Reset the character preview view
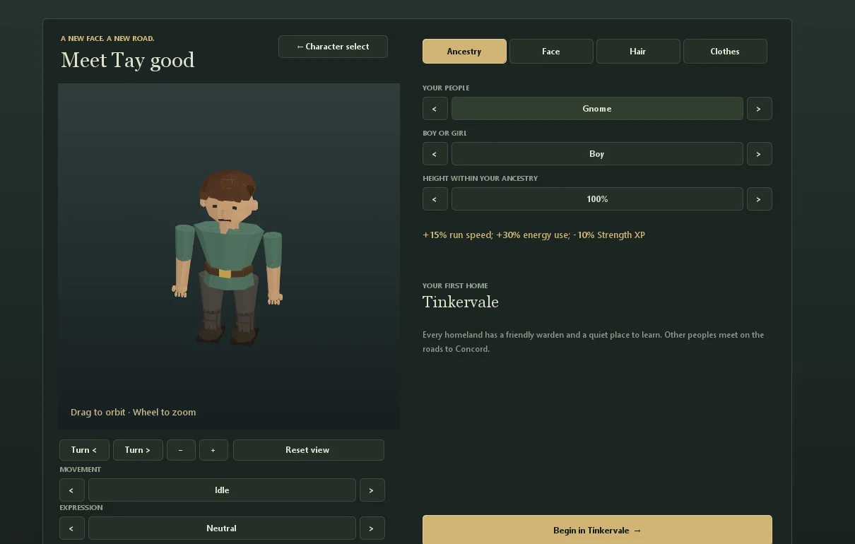This screenshot has width=855, height=544. (308, 450)
